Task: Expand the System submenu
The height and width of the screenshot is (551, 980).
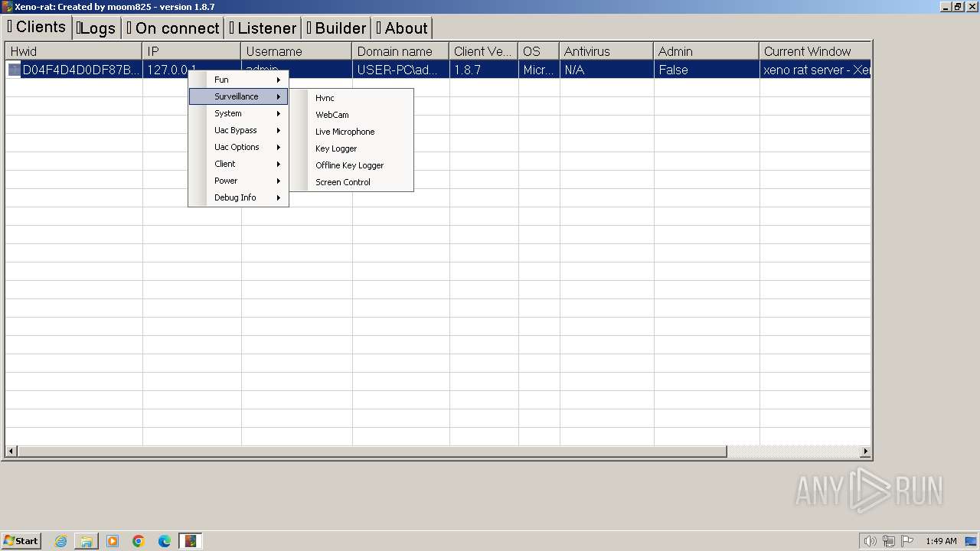Action: (x=238, y=113)
